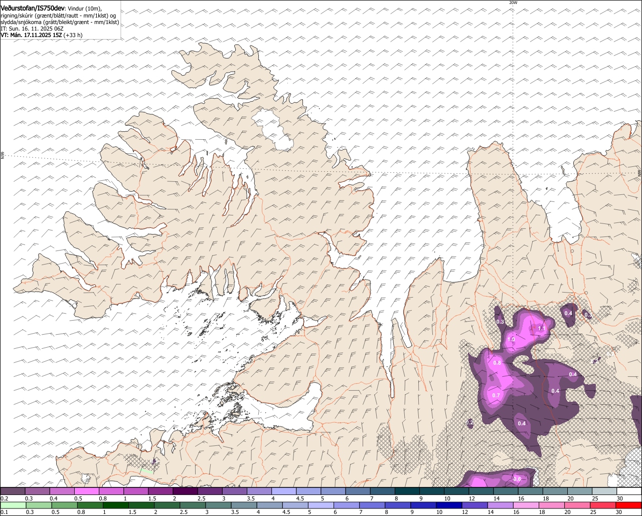Click the 0.3 snowfall value on the map
Image resolution: width=642 pixels, height=516 pixels.
click(500, 322)
